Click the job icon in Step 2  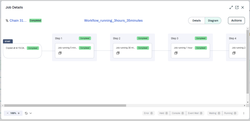[118, 53]
